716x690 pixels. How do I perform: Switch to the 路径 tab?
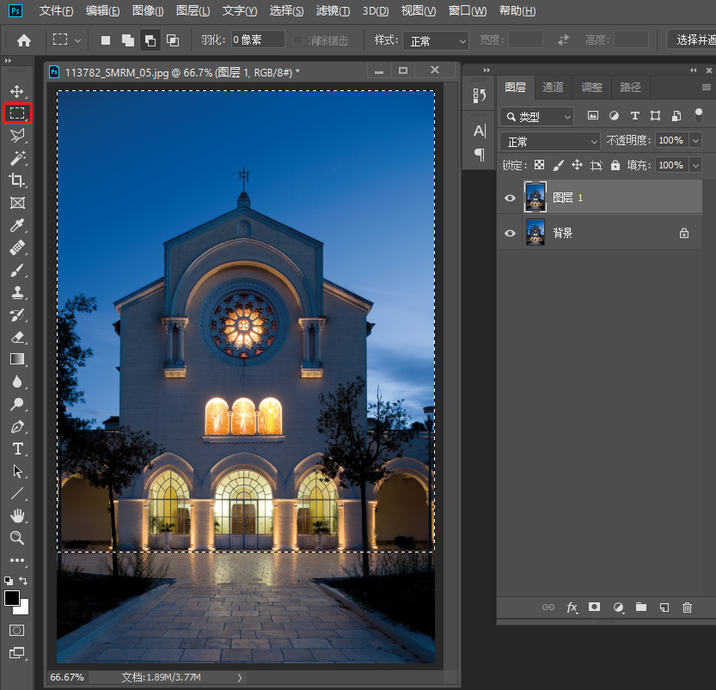(x=631, y=87)
